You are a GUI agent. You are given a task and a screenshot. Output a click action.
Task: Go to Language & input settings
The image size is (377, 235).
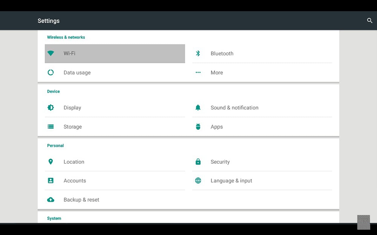tap(231, 181)
